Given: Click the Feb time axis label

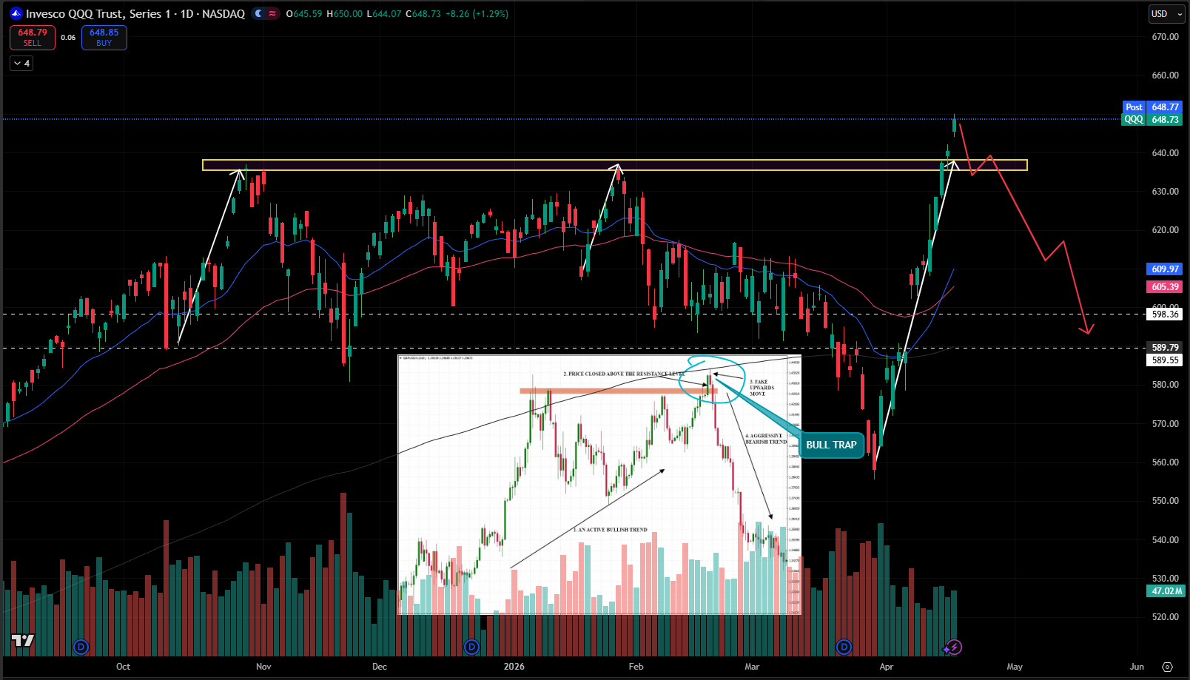Looking at the screenshot, I should tap(636, 667).
